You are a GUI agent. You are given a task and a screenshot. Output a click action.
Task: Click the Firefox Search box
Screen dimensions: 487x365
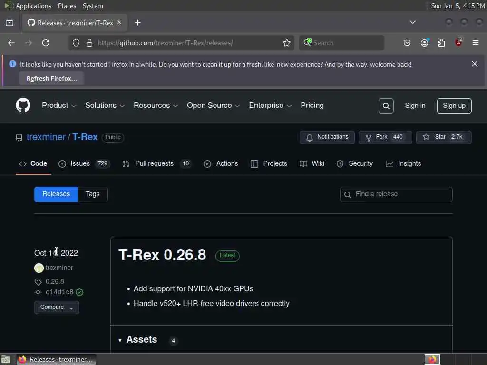point(341,43)
